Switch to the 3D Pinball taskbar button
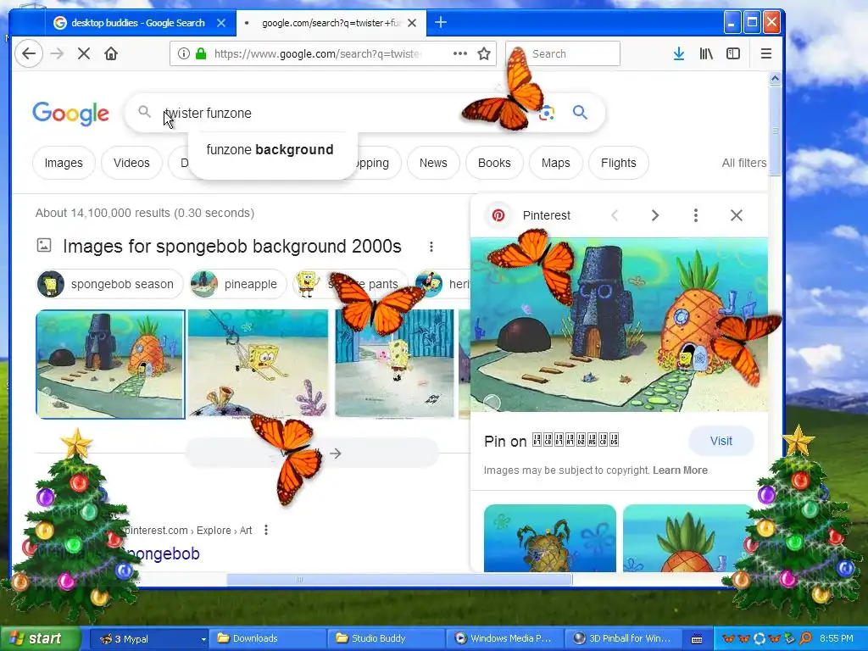 point(623,639)
